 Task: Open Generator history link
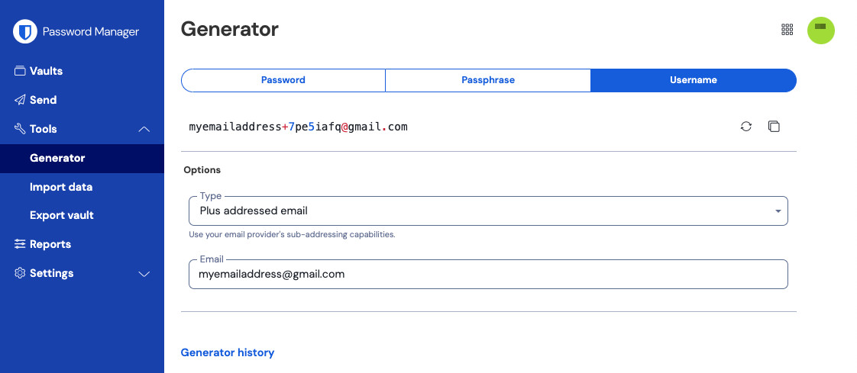click(x=228, y=352)
